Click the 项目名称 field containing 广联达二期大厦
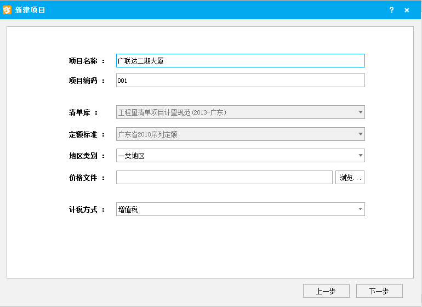 240,61
